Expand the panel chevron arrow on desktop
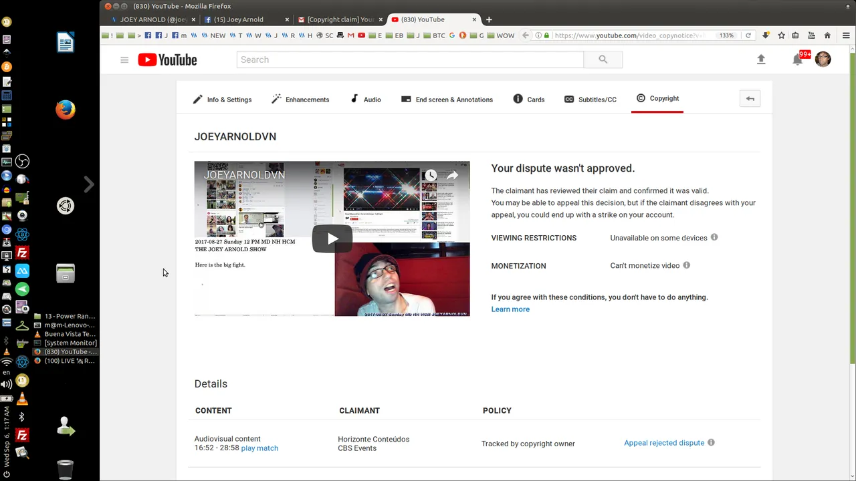 pyautogui.click(x=89, y=184)
